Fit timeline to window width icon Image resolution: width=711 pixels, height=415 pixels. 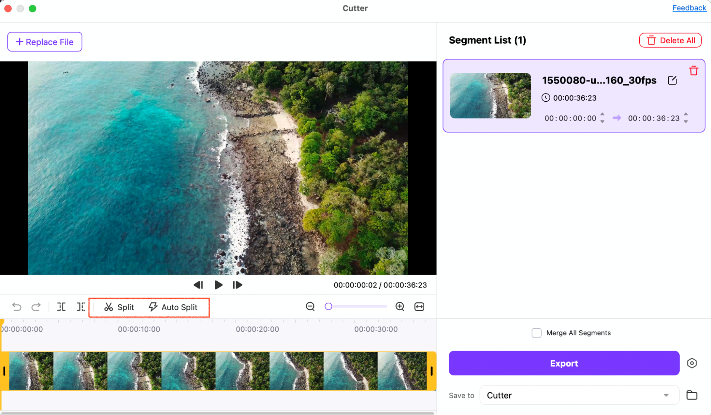pyautogui.click(x=419, y=307)
